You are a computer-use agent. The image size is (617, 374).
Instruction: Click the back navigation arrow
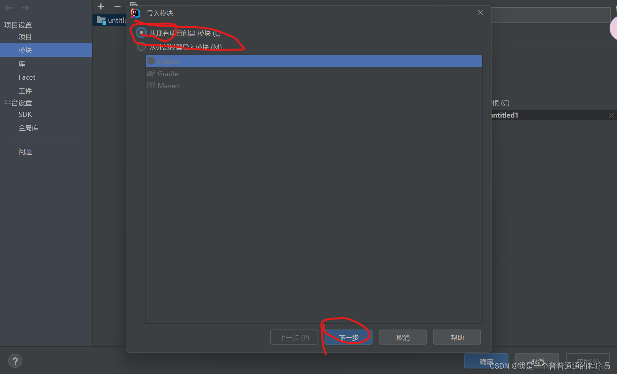tap(9, 8)
